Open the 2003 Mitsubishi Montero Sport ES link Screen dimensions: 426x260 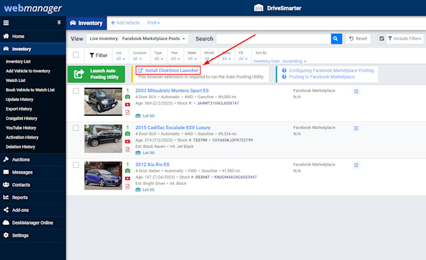tap(172, 90)
